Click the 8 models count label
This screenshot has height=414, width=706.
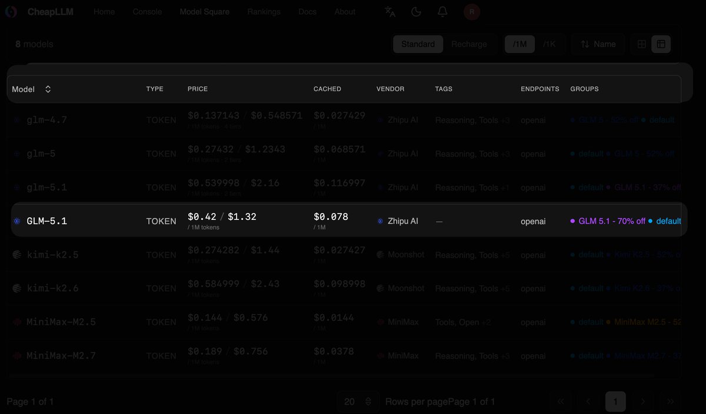coord(34,44)
